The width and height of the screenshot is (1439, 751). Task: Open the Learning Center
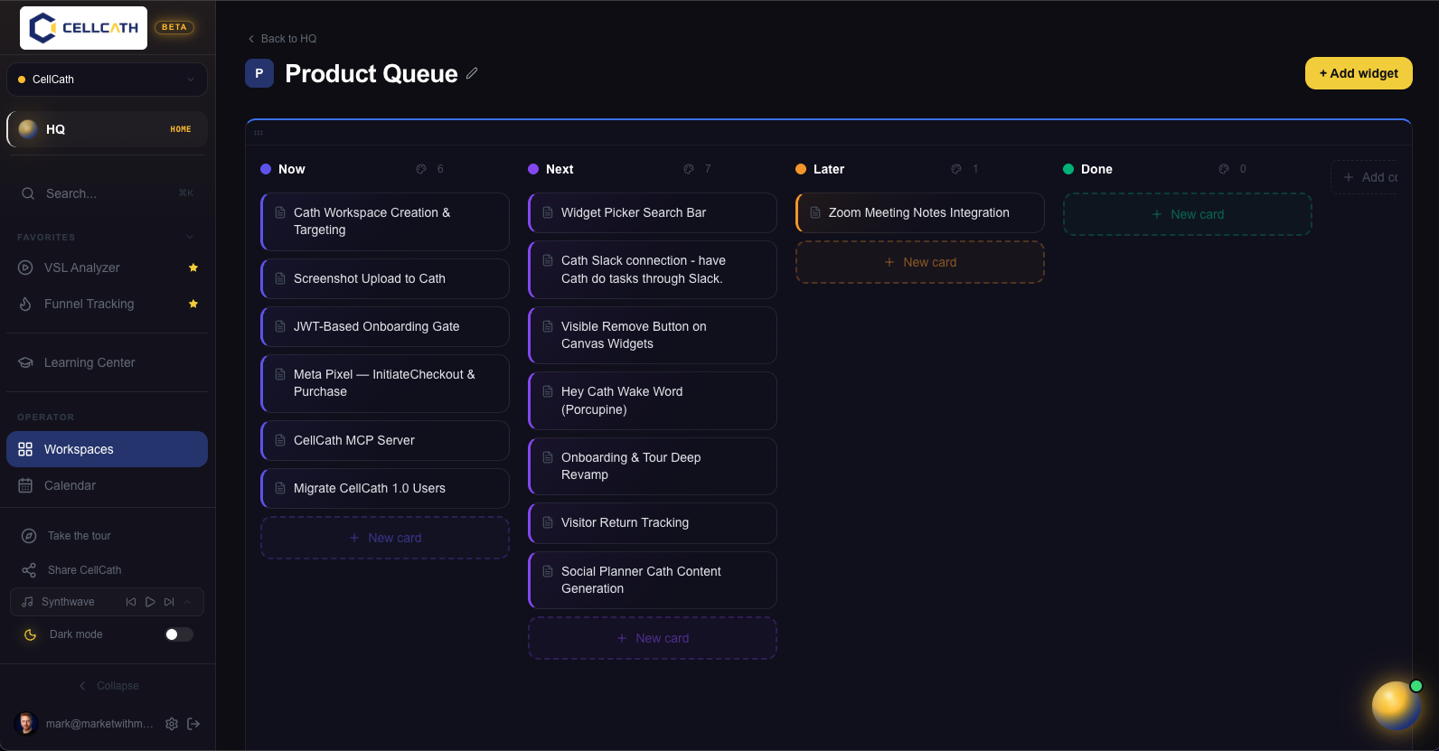click(108, 362)
